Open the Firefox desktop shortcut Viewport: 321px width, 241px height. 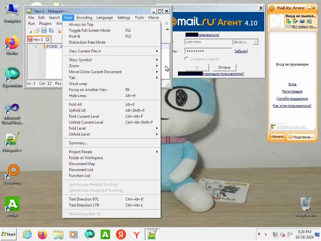(x=12, y=45)
